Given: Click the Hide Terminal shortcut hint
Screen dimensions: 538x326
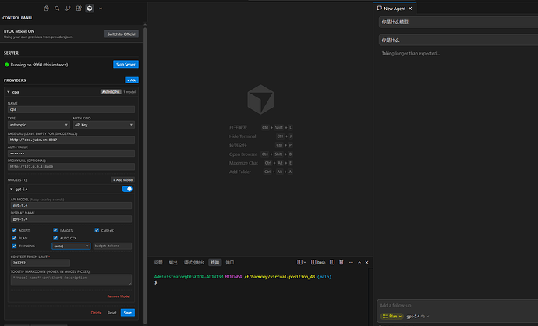Looking at the screenshot, I should pyautogui.click(x=242, y=136).
